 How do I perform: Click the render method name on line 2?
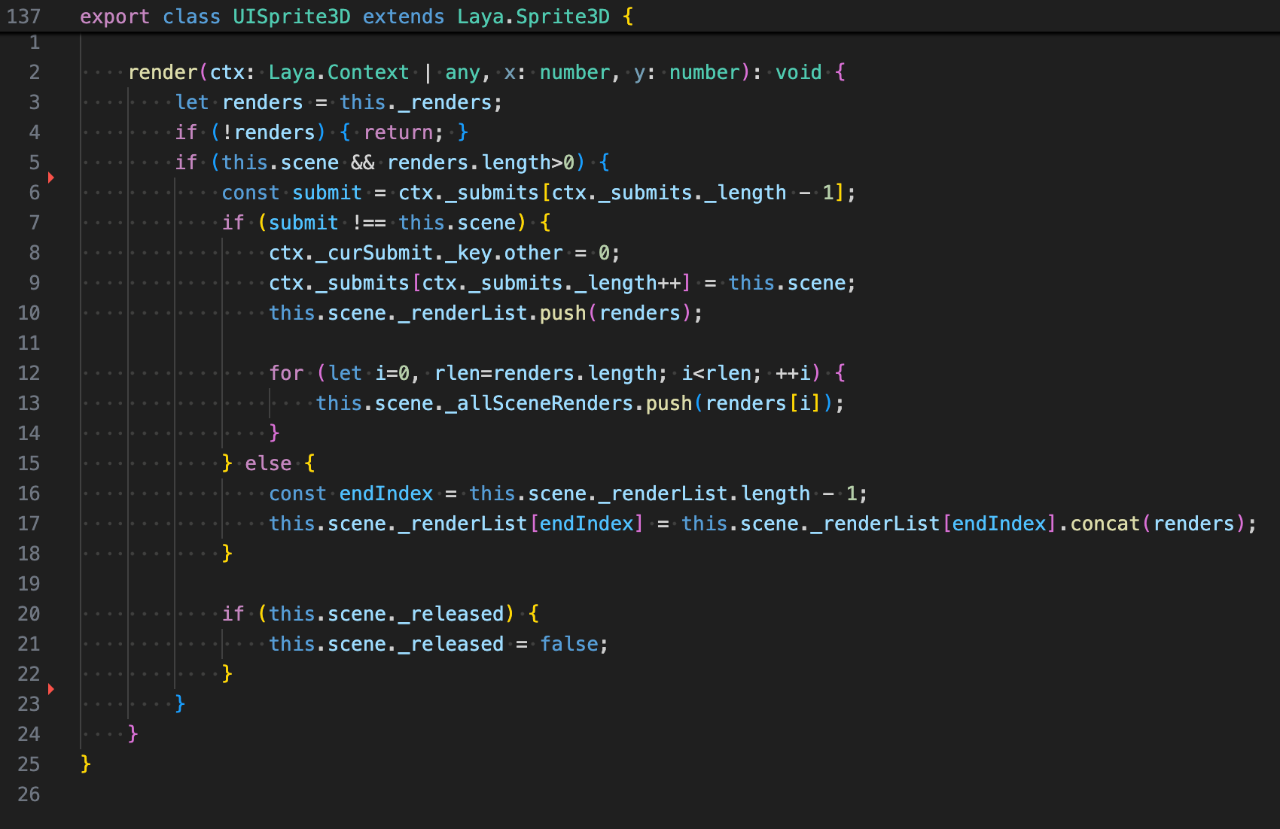163,72
